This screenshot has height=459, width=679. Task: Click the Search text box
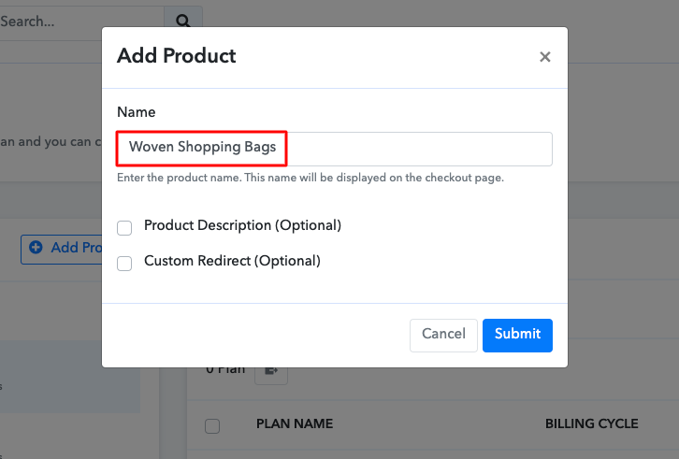(x=82, y=22)
